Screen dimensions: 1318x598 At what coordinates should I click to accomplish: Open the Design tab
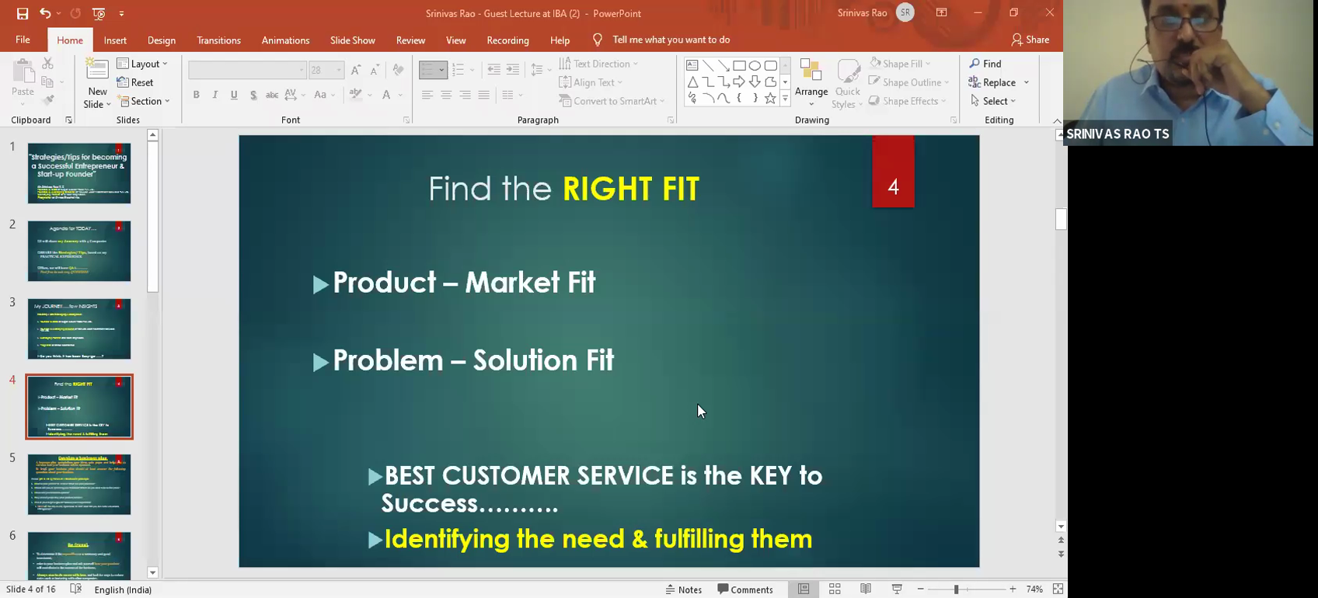coord(161,40)
